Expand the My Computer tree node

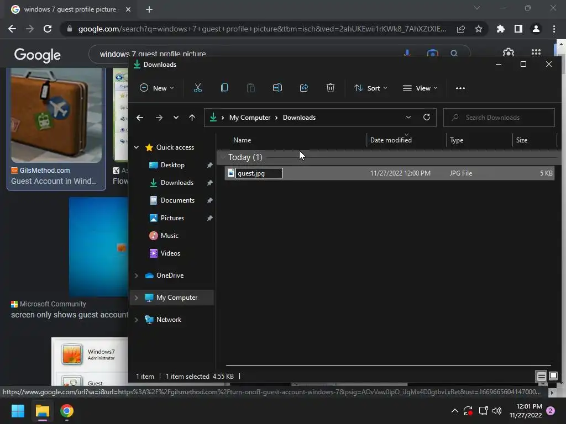[137, 298]
